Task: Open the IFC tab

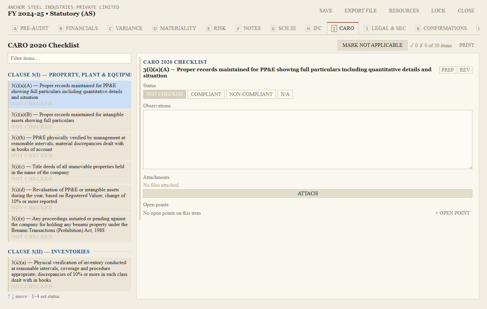Action: pyautogui.click(x=314, y=28)
